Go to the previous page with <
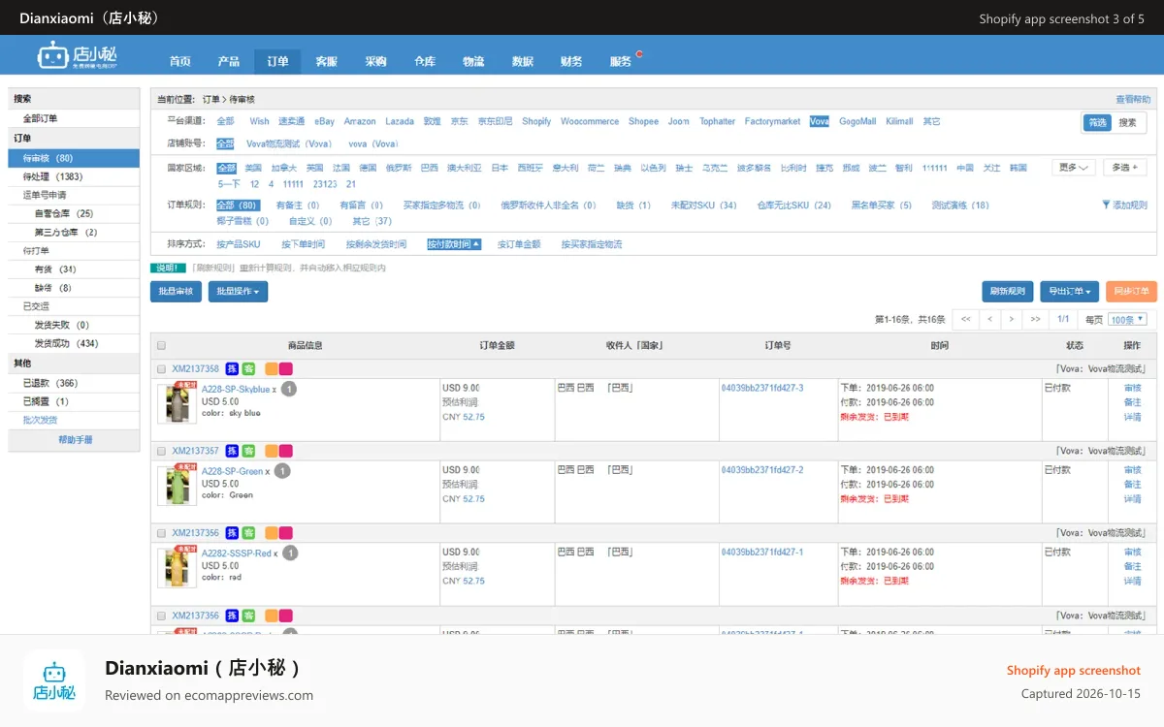The image size is (1164, 727). coord(989,319)
